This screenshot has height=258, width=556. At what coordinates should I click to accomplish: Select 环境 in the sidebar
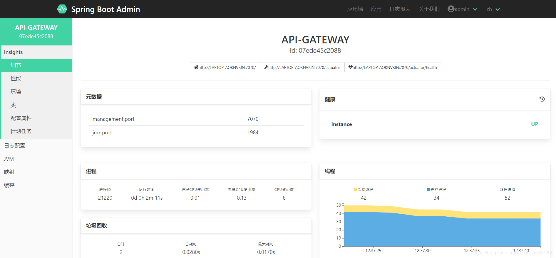tap(37, 91)
